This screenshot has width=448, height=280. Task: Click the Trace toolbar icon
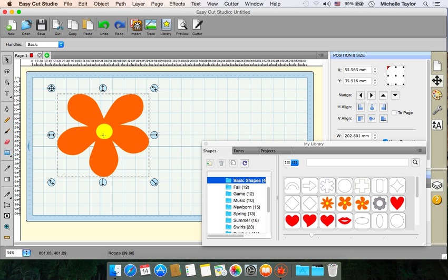[150, 26]
